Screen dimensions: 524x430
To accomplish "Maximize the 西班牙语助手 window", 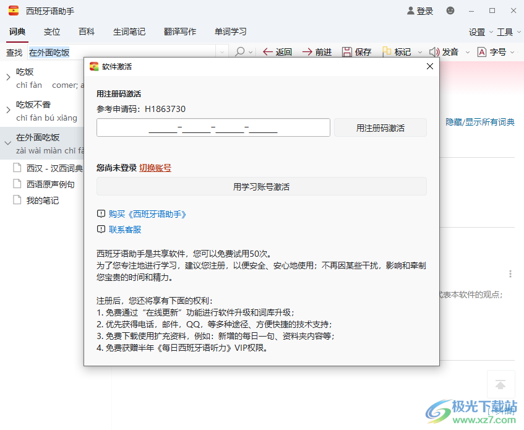I will [x=492, y=11].
